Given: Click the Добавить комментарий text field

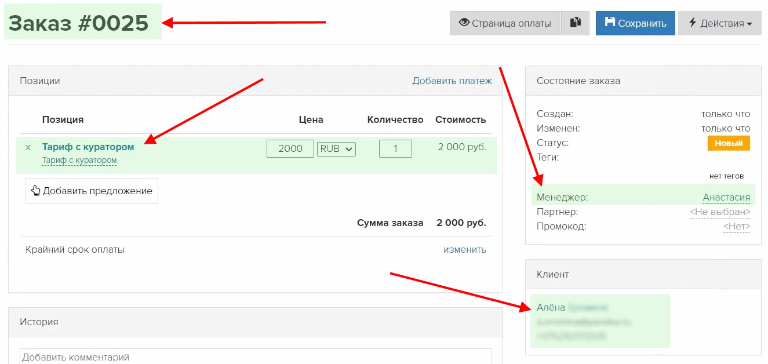Looking at the screenshot, I should tap(255, 356).
